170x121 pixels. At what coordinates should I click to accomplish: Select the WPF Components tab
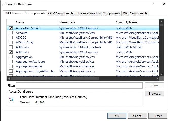135,13
